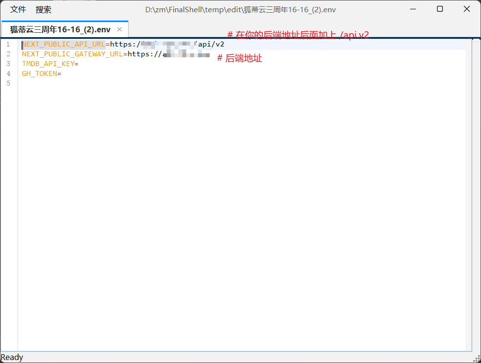481x363 pixels.
Task: Select the 狐蒂云三周年16-16_(2).env tab
Action: coord(60,29)
